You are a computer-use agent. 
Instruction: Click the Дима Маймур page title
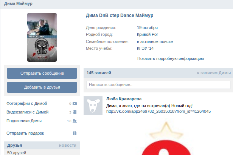click(18, 3)
